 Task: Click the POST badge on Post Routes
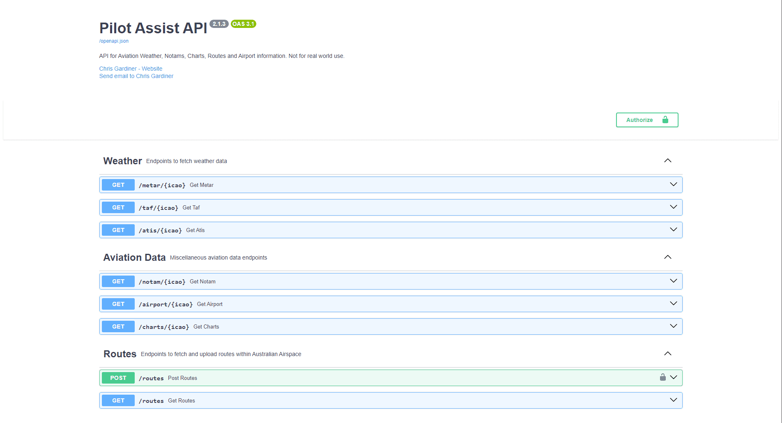(118, 378)
